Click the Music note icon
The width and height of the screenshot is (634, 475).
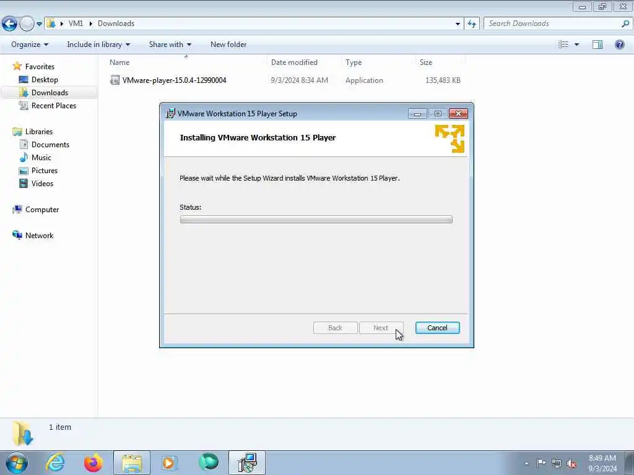24,157
